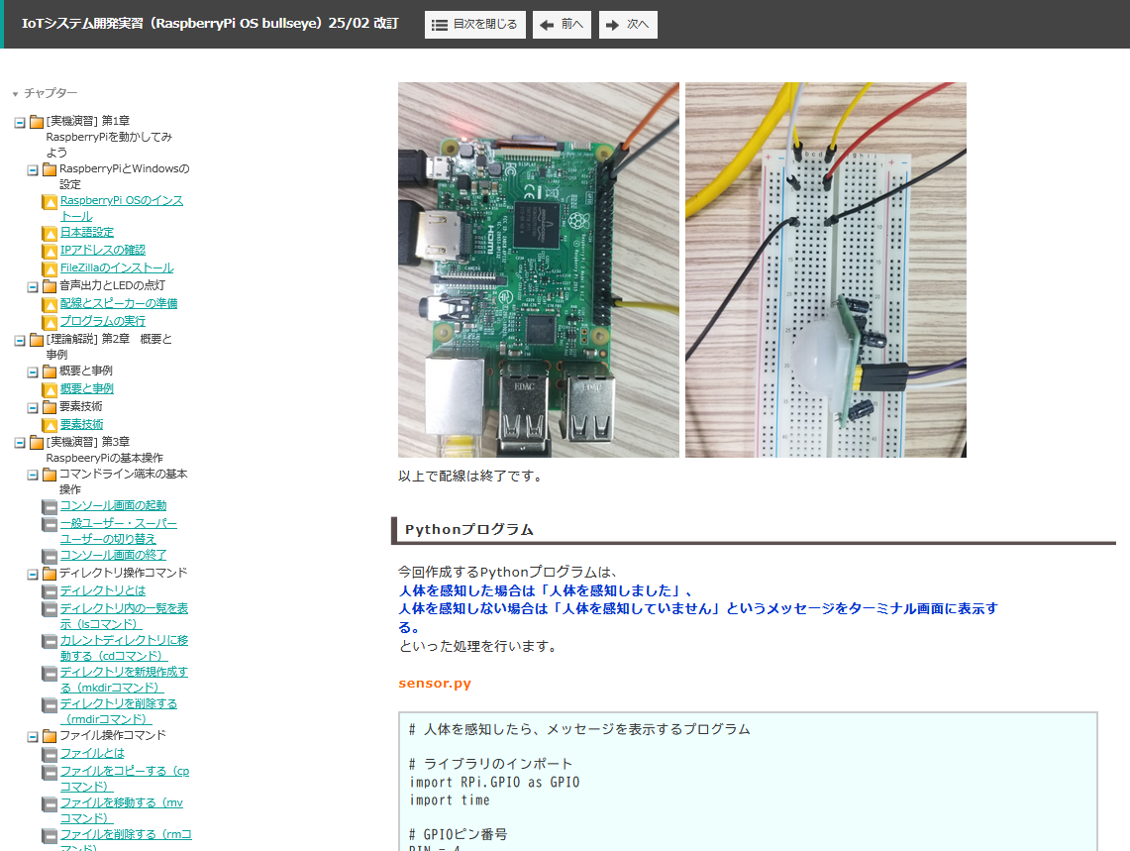The width and height of the screenshot is (1130, 851).
Task: Click the gray page icon beside ディレクトリとは
Action: [50, 591]
